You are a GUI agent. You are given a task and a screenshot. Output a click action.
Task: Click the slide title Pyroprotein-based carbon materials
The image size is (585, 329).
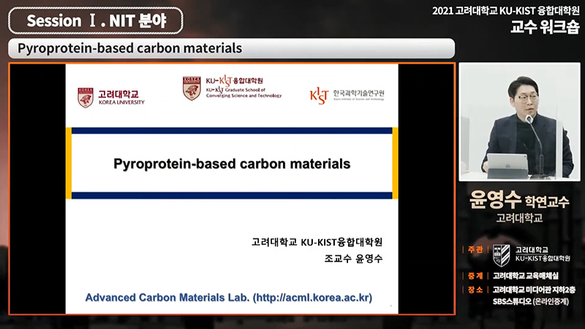point(232,163)
